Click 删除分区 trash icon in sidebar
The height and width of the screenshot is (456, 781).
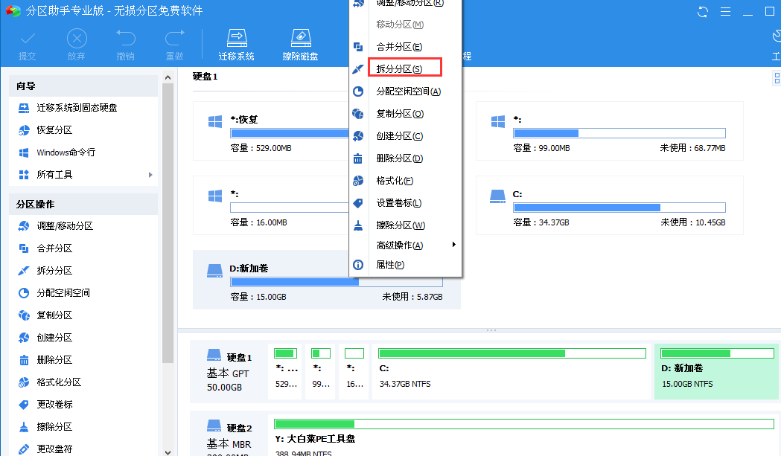click(x=24, y=360)
